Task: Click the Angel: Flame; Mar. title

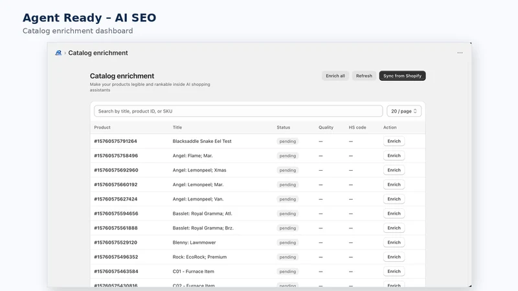Action: [x=192, y=156]
